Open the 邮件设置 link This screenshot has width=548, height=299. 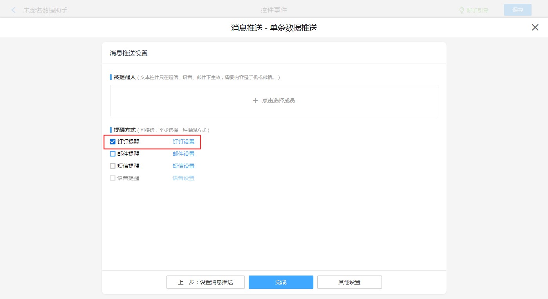[x=183, y=154]
